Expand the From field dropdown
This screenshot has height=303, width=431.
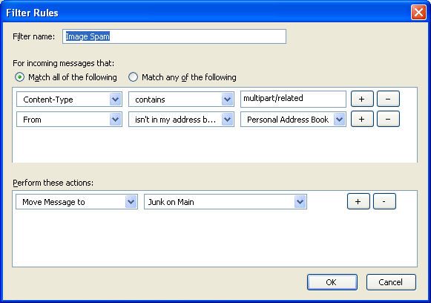point(69,119)
